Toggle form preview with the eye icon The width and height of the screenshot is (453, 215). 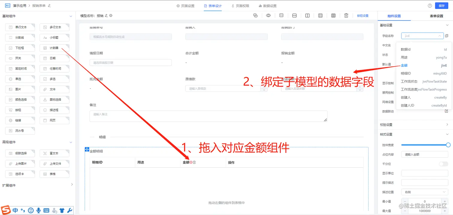click(268, 16)
